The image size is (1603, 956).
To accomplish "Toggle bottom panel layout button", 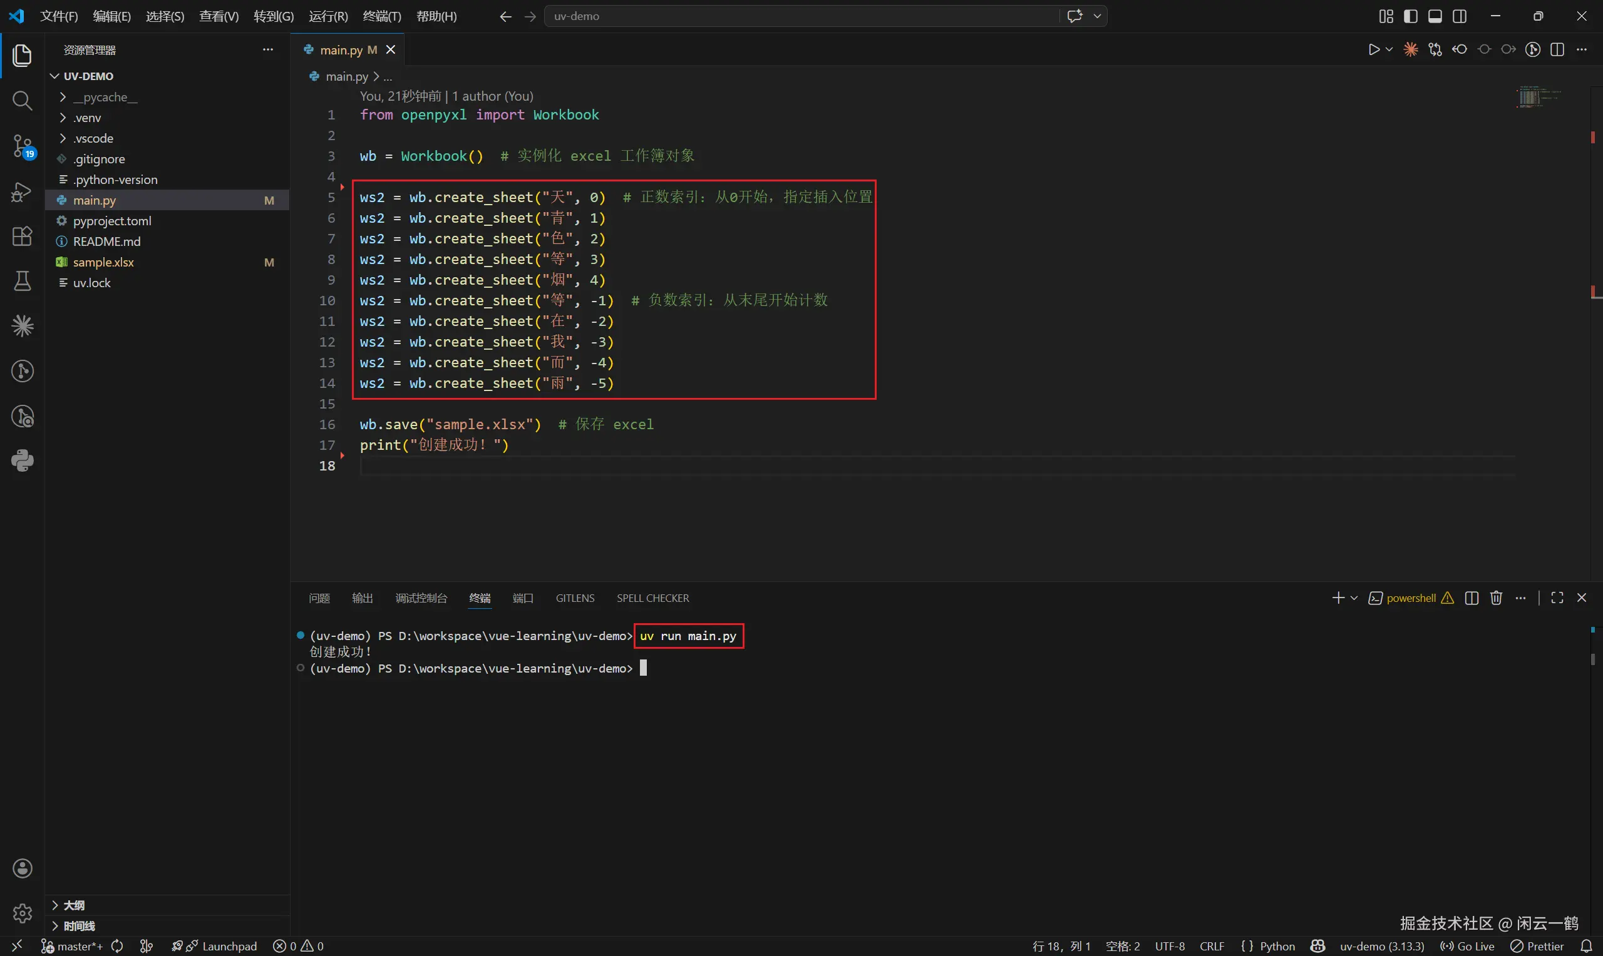I will tap(1435, 16).
